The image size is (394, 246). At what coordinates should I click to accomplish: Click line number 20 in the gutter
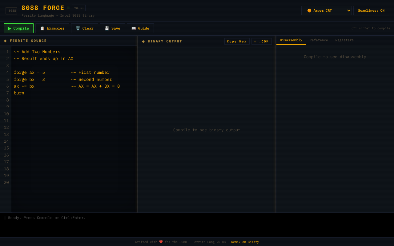pos(6,183)
